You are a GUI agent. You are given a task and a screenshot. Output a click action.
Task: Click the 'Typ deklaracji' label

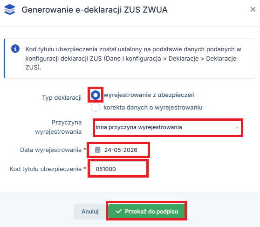[x=62, y=98]
